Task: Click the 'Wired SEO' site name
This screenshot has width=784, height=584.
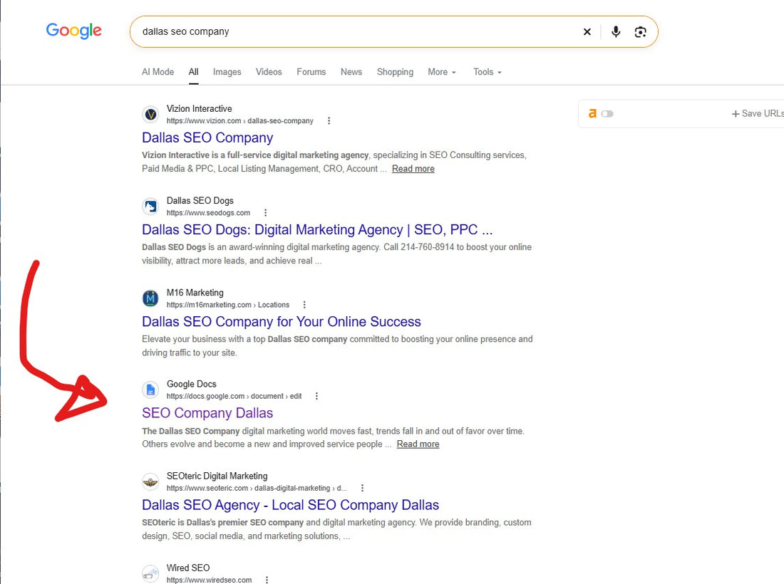Action: pyautogui.click(x=188, y=568)
